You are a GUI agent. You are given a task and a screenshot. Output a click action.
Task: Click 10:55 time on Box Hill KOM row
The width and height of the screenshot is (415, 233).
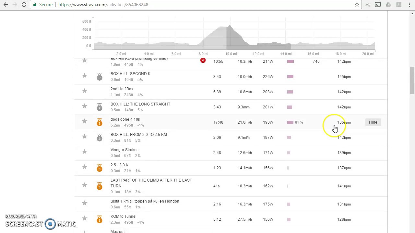pyautogui.click(x=218, y=61)
